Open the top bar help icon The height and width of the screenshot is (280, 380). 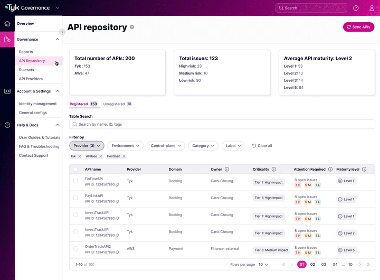pos(356,8)
